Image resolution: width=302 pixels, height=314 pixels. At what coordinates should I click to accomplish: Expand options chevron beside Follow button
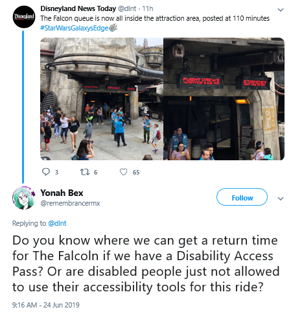point(281,199)
